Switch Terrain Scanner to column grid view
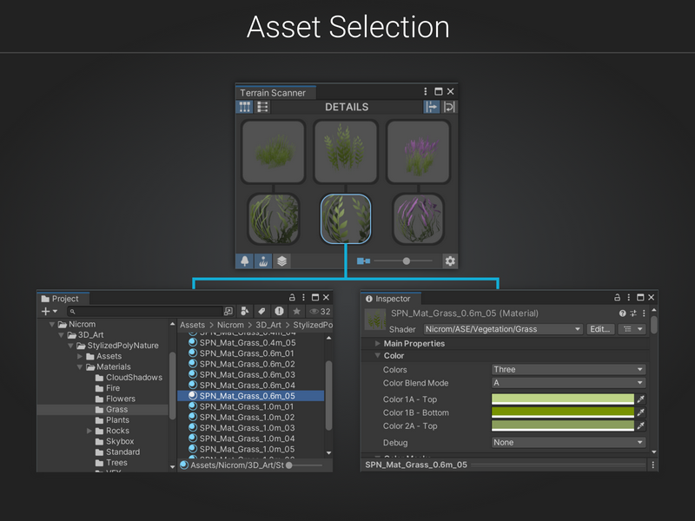695x521 pixels. 244,107
